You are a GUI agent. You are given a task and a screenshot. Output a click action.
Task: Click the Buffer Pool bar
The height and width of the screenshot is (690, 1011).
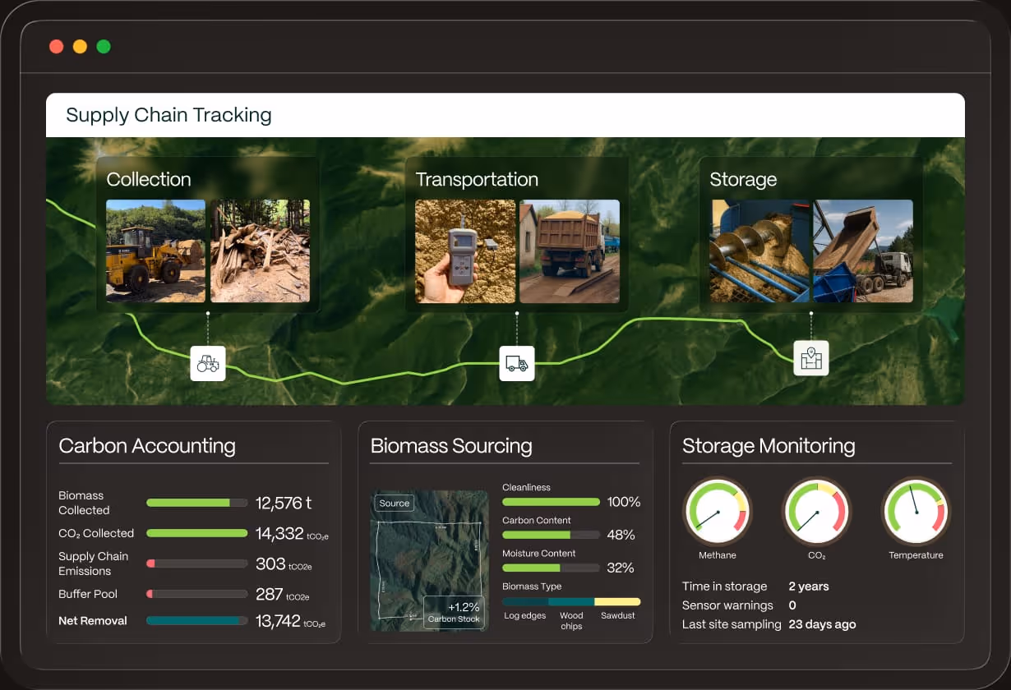197,593
